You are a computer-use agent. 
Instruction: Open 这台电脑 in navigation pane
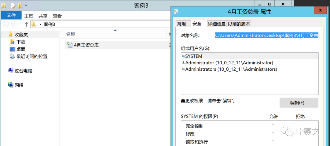[23, 71]
